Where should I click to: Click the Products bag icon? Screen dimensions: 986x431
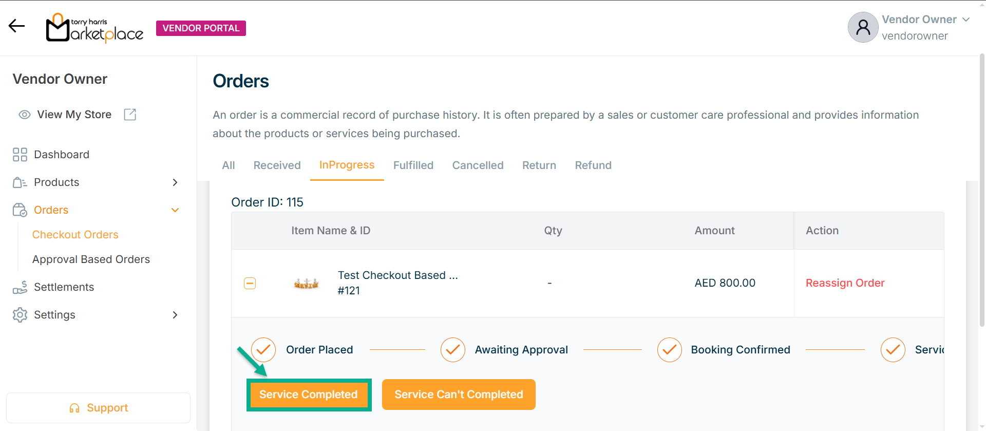click(x=20, y=182)
